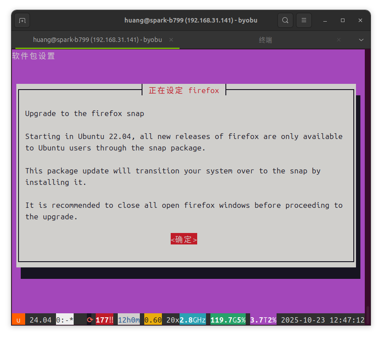Click the 2025-10-23 date in status bar
Image resolution: width=382 pixels, height=338 pixels.
(x=303, y=320)
